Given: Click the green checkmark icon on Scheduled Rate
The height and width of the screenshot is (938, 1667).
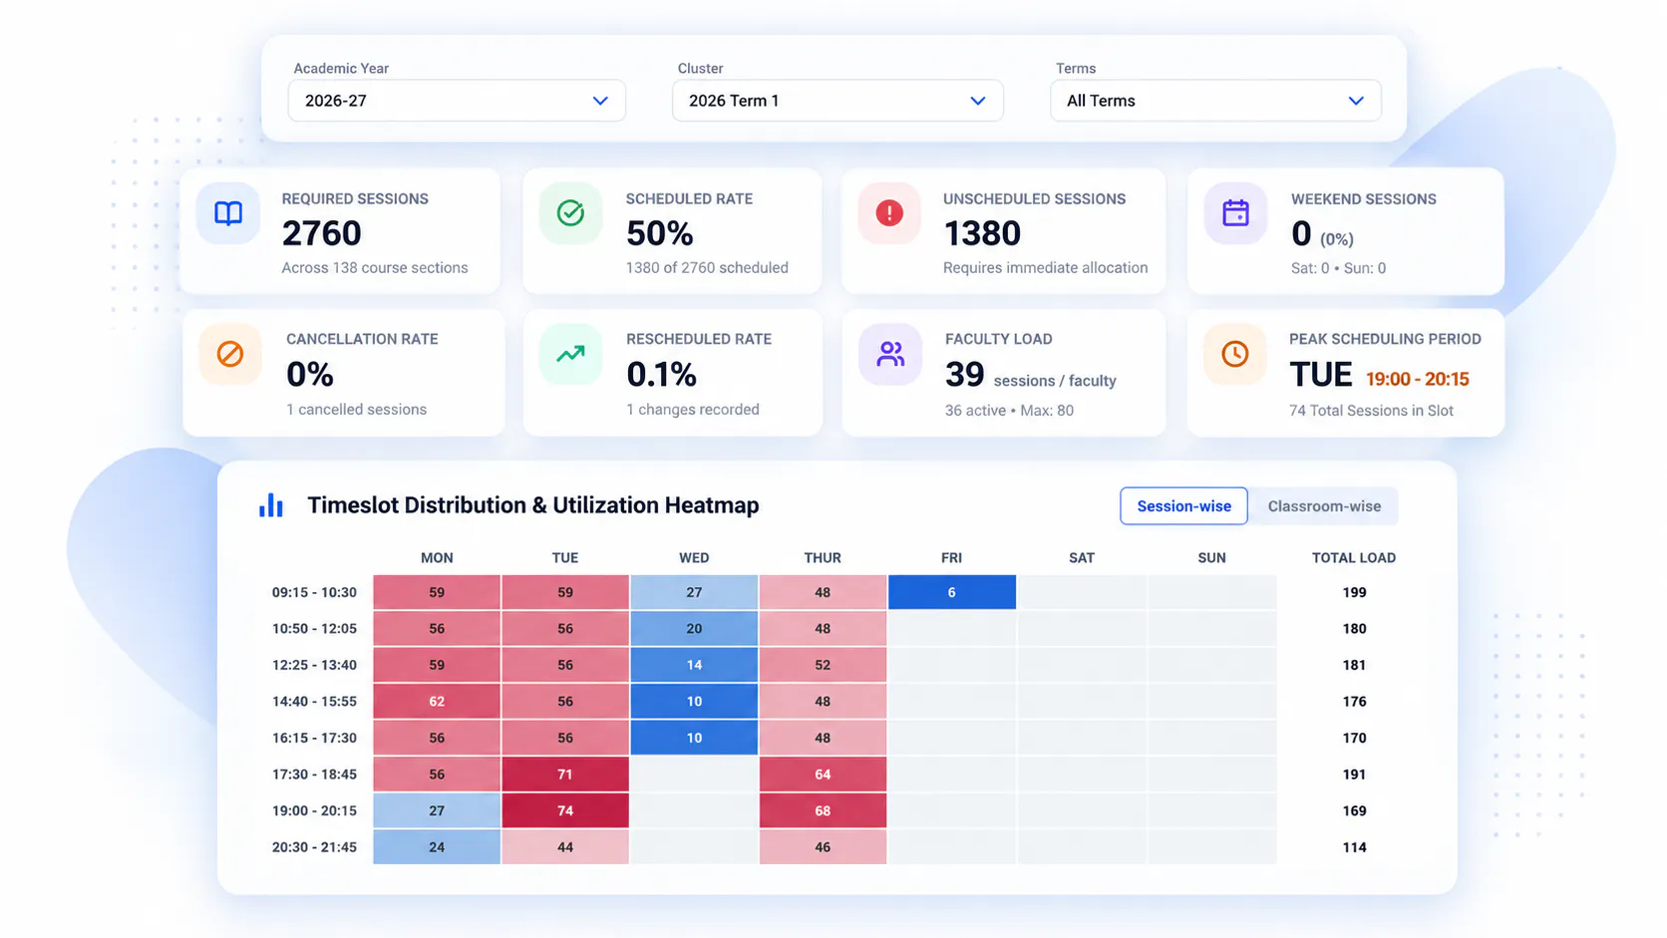Looking at the screenshot, I should pyautogui.click(x=570, y=212).
